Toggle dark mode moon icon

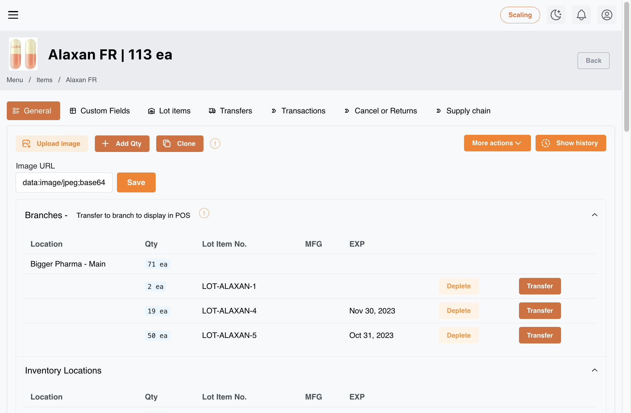click(556, 15)
